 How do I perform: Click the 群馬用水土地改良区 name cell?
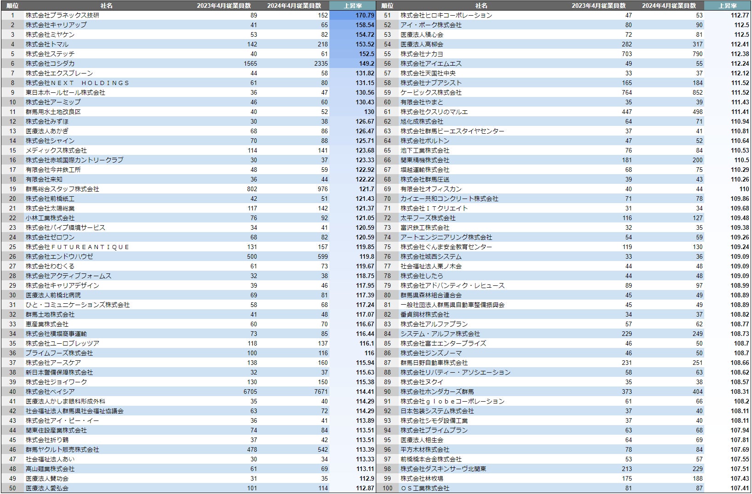(x=53, y=112)
